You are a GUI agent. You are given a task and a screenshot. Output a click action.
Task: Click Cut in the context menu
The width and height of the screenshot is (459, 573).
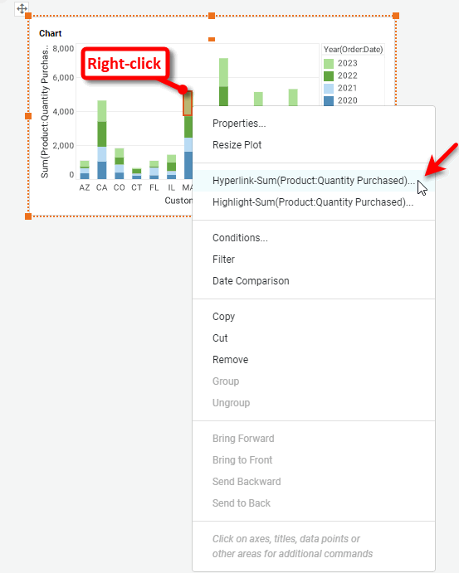(x=220, y=338)
